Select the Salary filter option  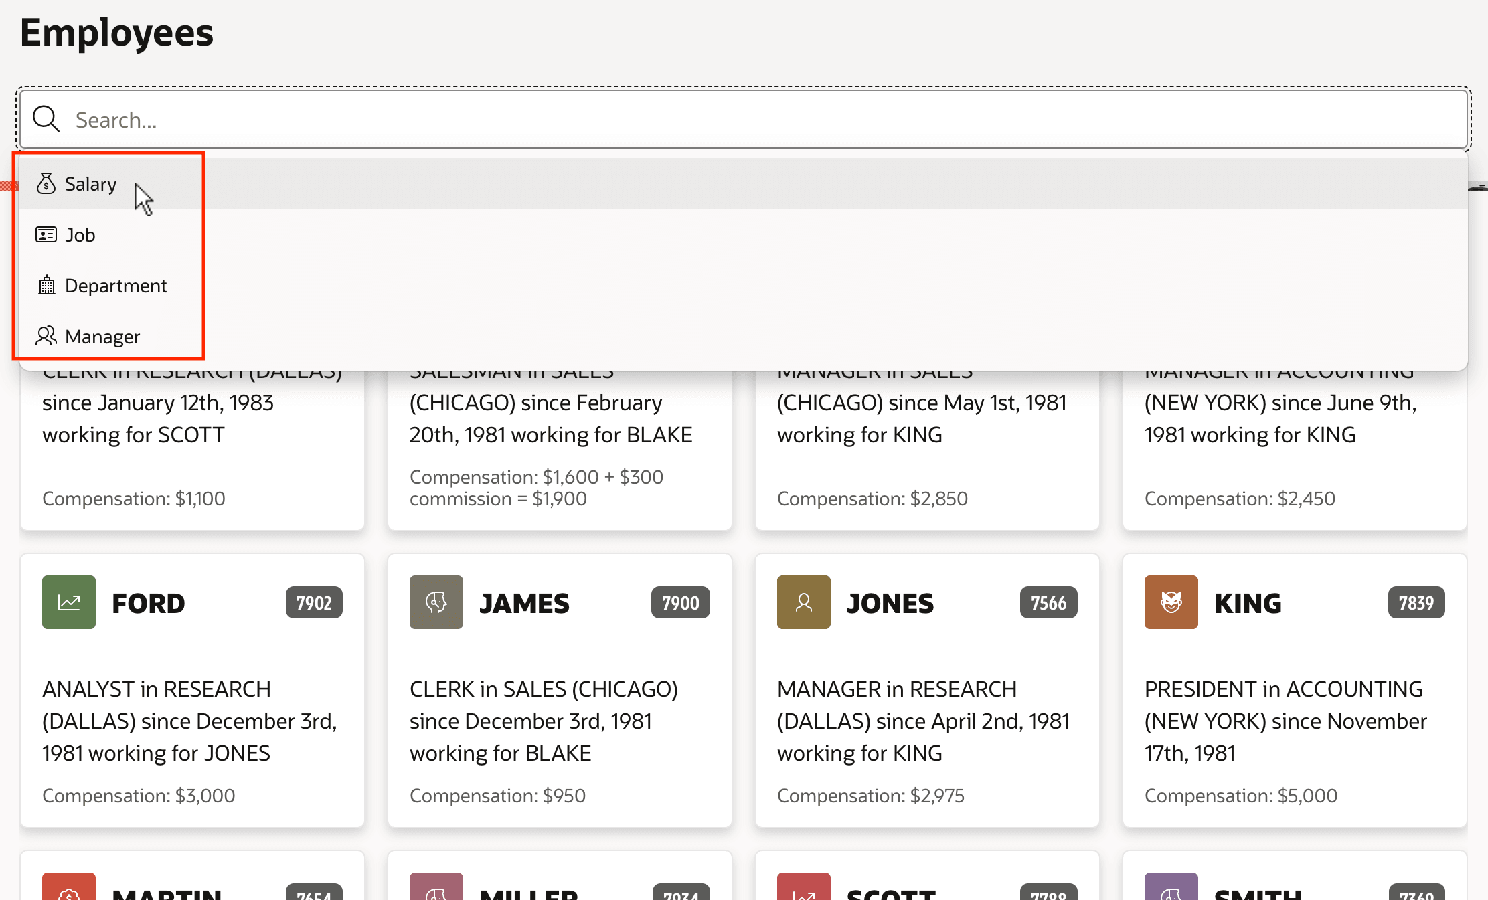tap(744, 183)
